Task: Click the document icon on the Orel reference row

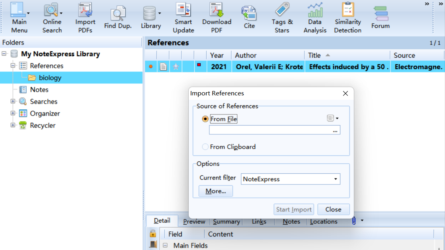Action: [x=163, y=67]
